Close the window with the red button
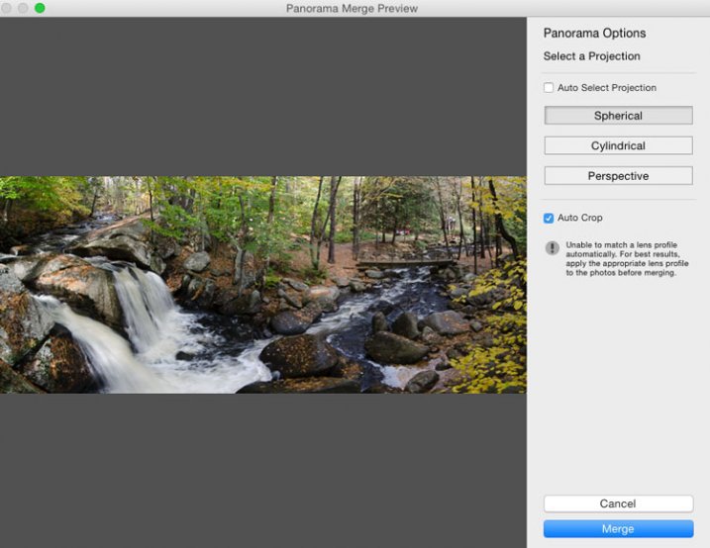710x548 pixels. tap(7, 8)
